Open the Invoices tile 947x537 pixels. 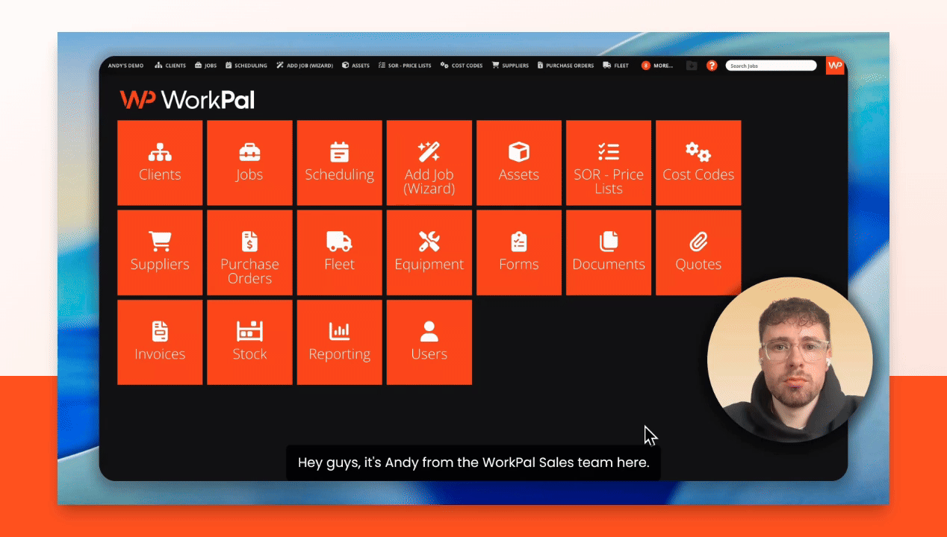(160, 342)
